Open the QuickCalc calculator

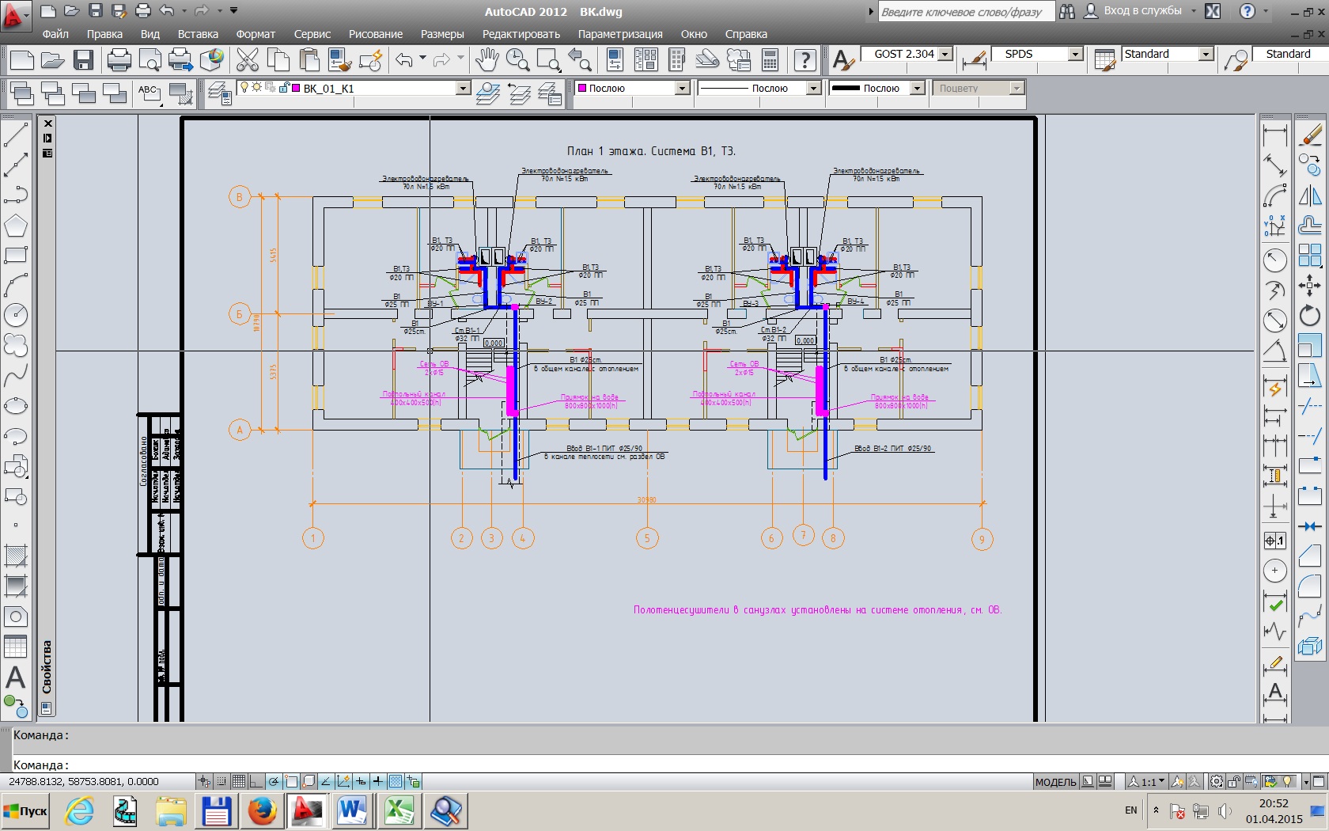point(769,59)
